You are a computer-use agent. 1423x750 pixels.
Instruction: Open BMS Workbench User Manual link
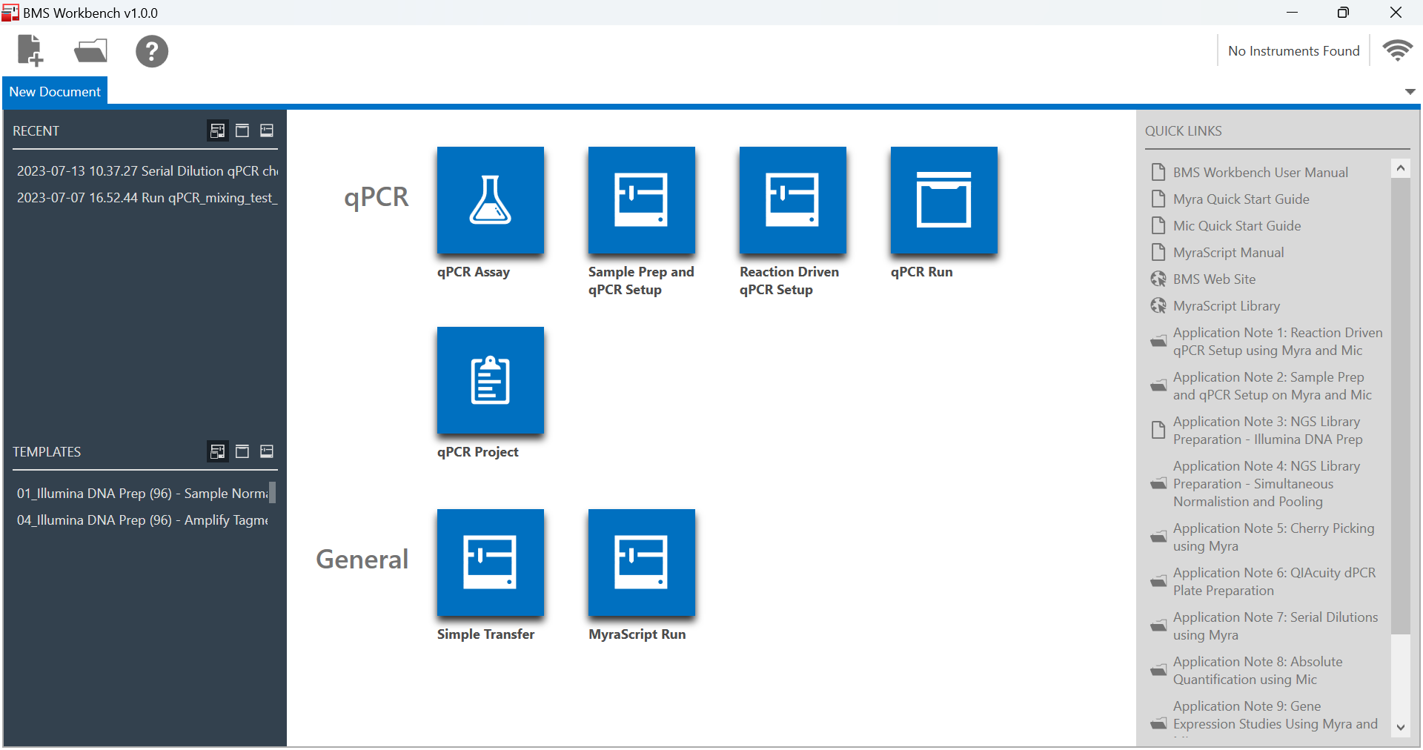point(1260,172)
